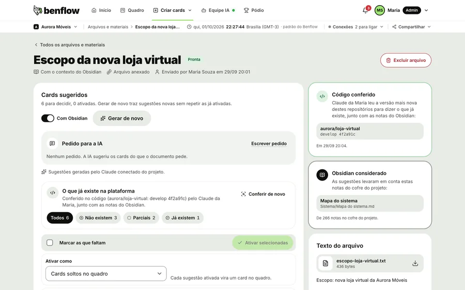Click the Pronta status badge
Viewport: 465px width, 290px height.
[194, 59]
